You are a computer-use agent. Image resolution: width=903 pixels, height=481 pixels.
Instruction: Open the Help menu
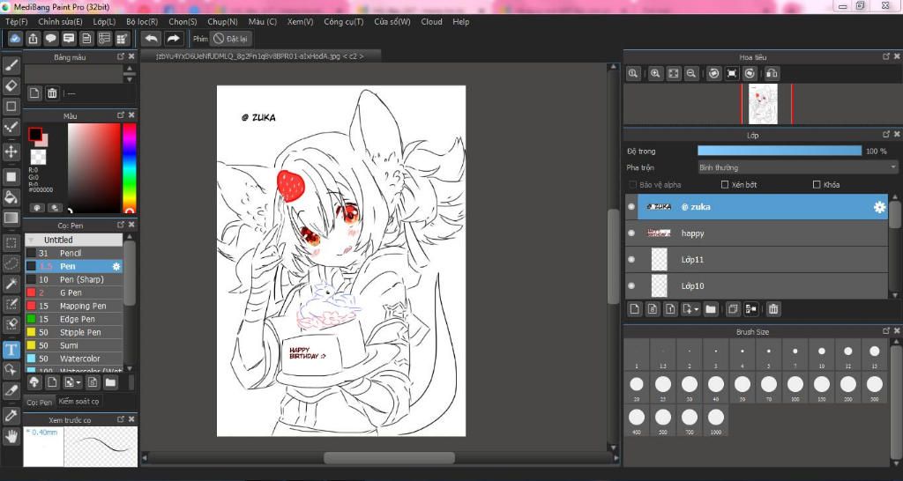tap(460, 22)
